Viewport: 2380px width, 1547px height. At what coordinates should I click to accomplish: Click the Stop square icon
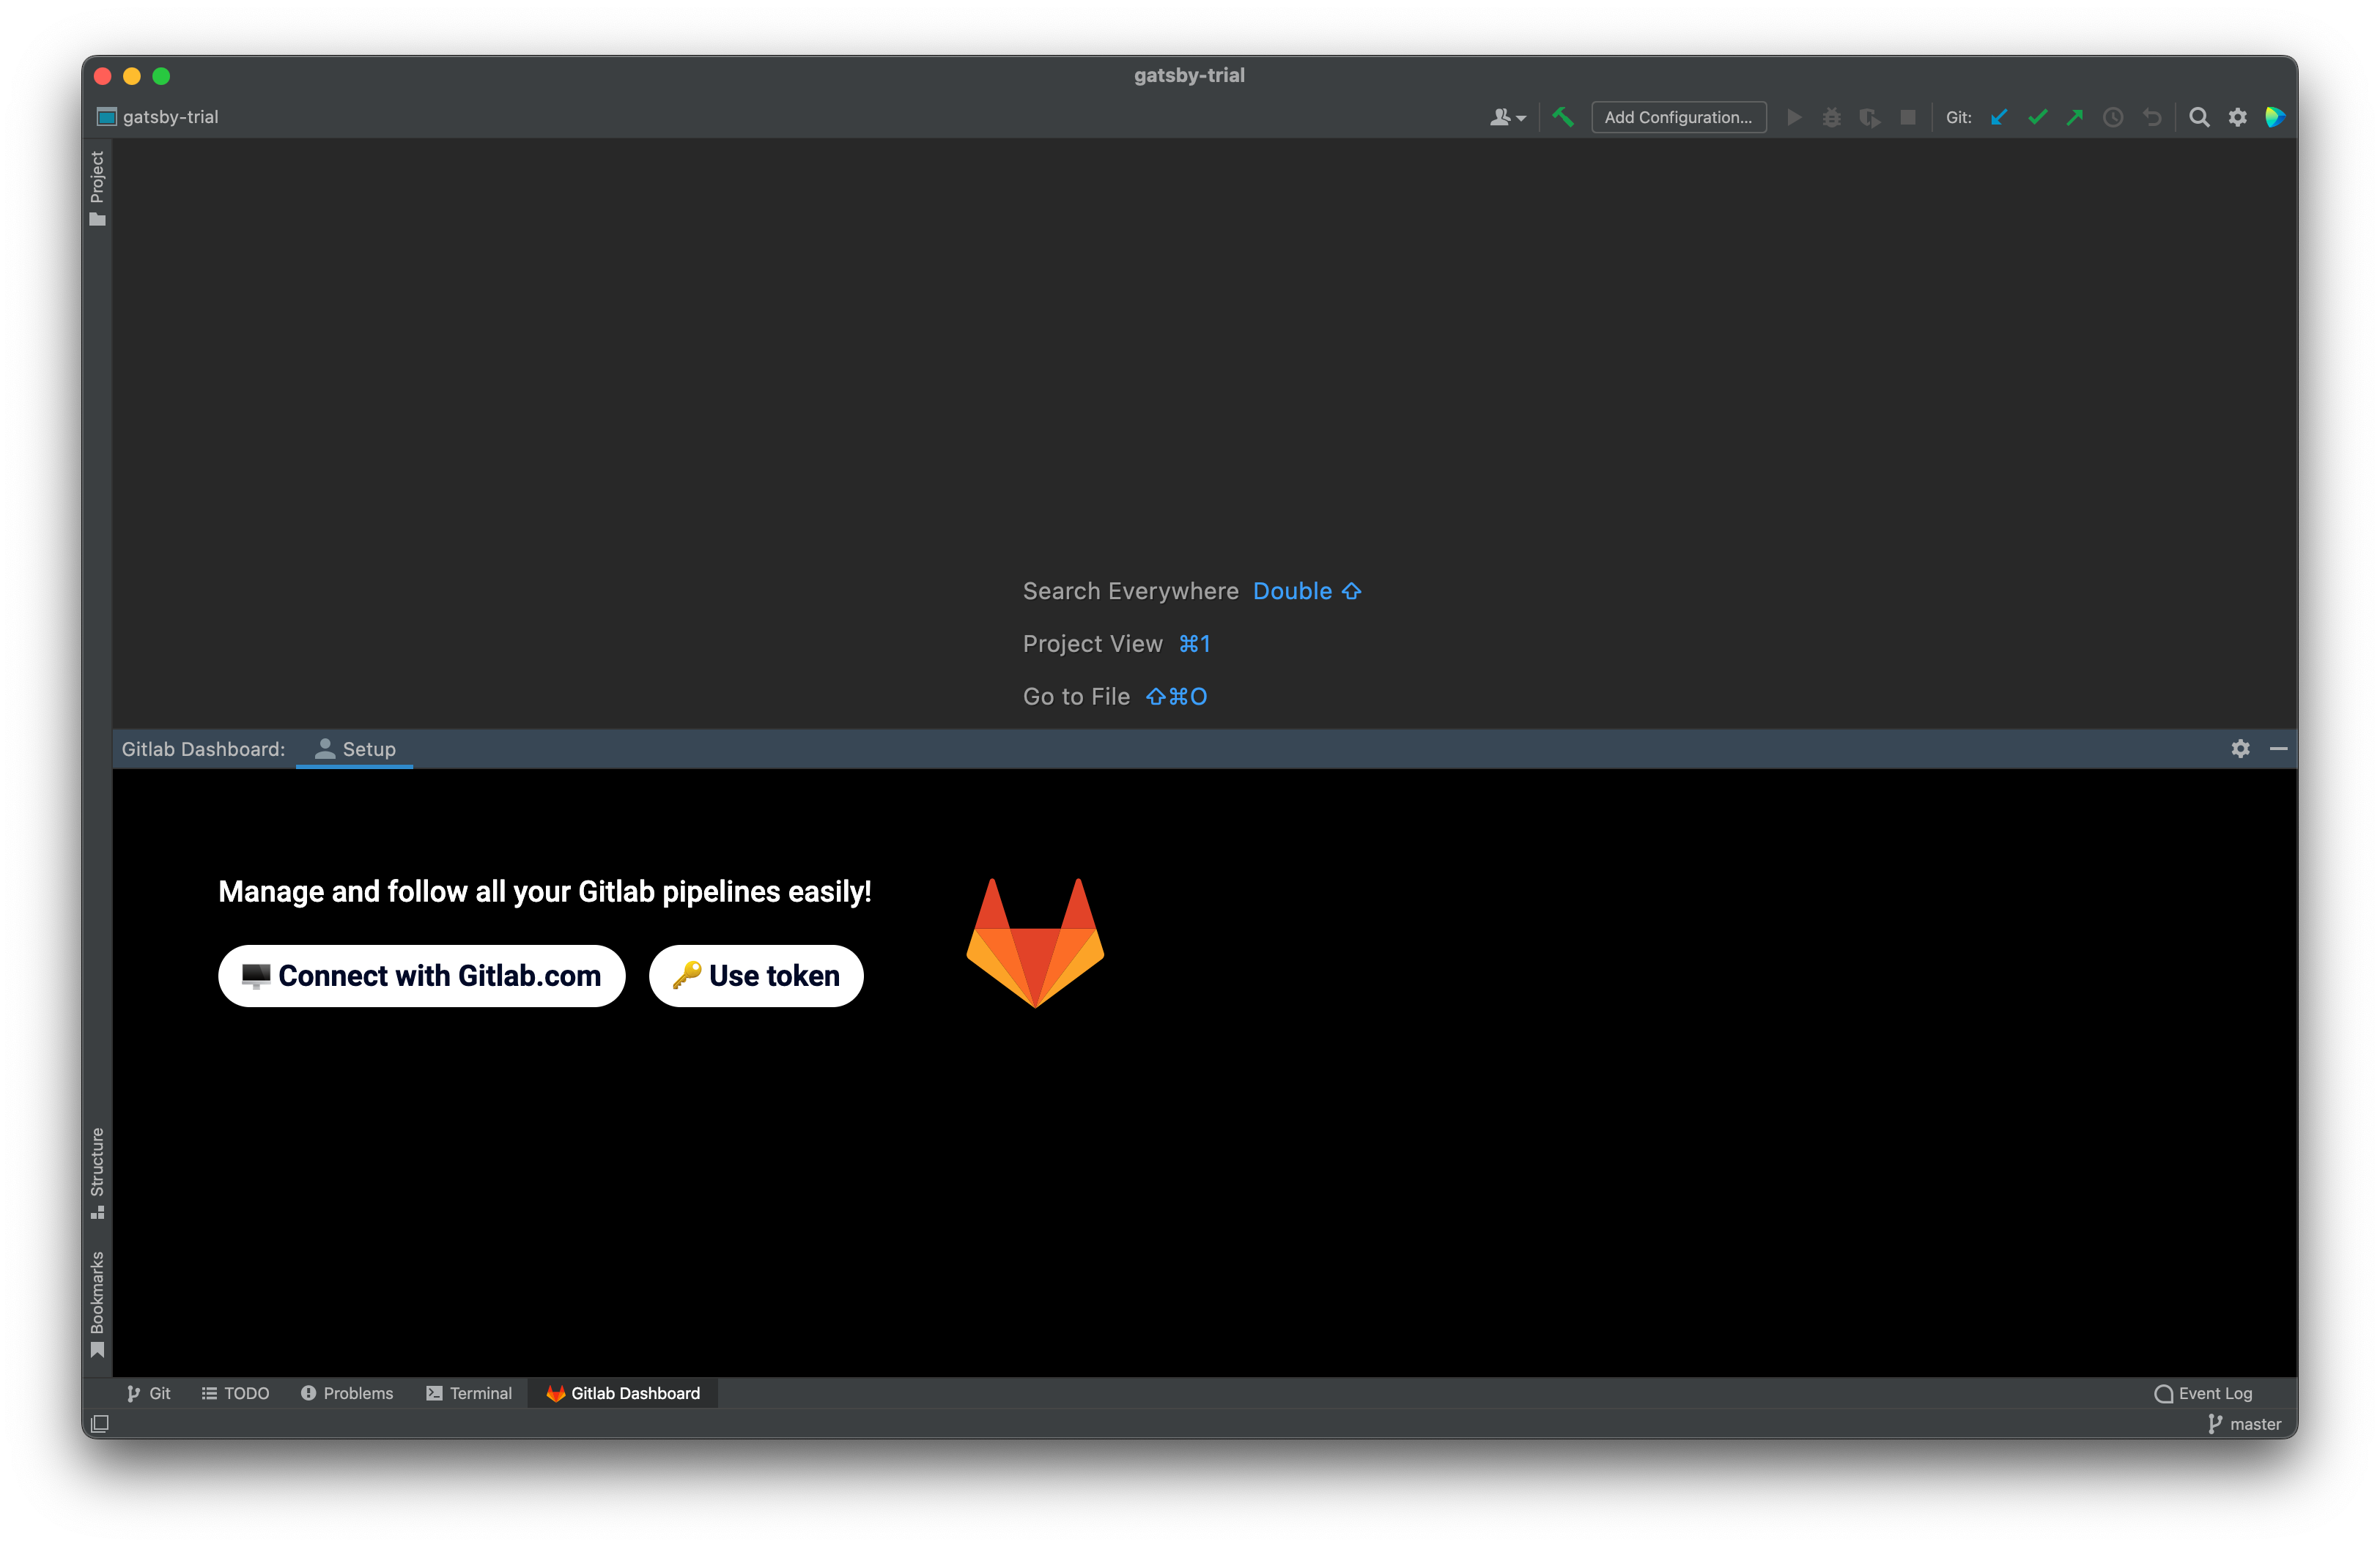point(1907,118)
